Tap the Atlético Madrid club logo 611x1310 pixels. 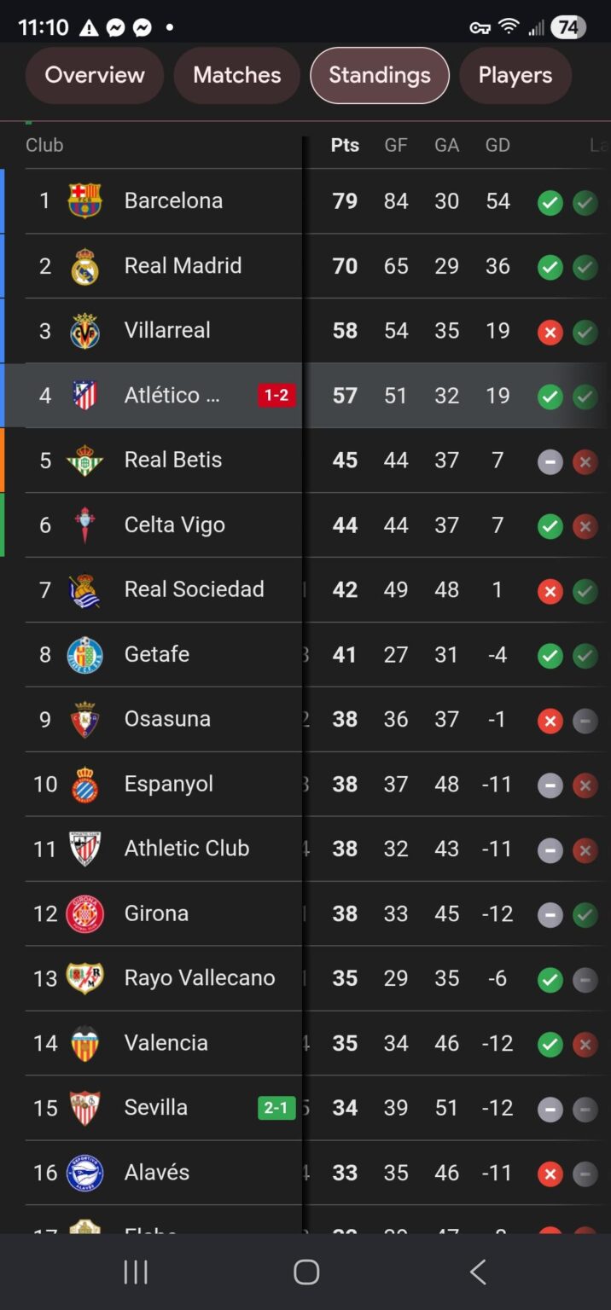tap(84, 395)
